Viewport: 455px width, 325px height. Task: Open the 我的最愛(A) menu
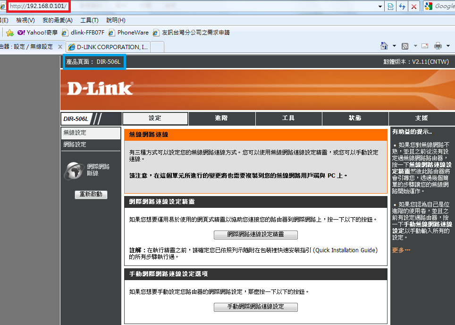[58, 20]
